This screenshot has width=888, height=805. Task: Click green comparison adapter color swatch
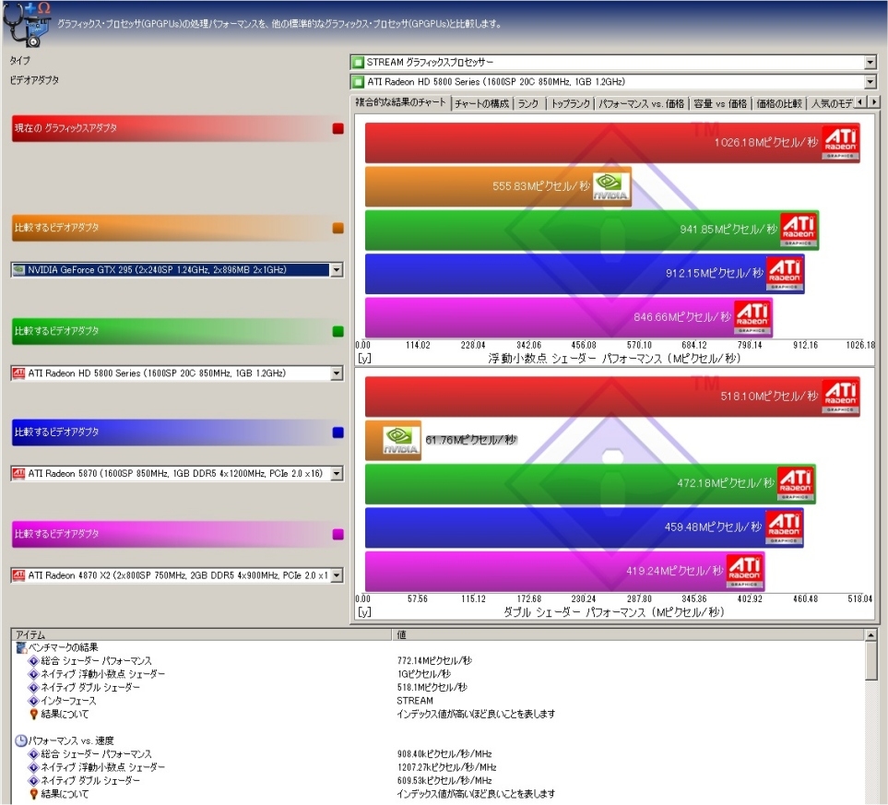click(338, 331)
